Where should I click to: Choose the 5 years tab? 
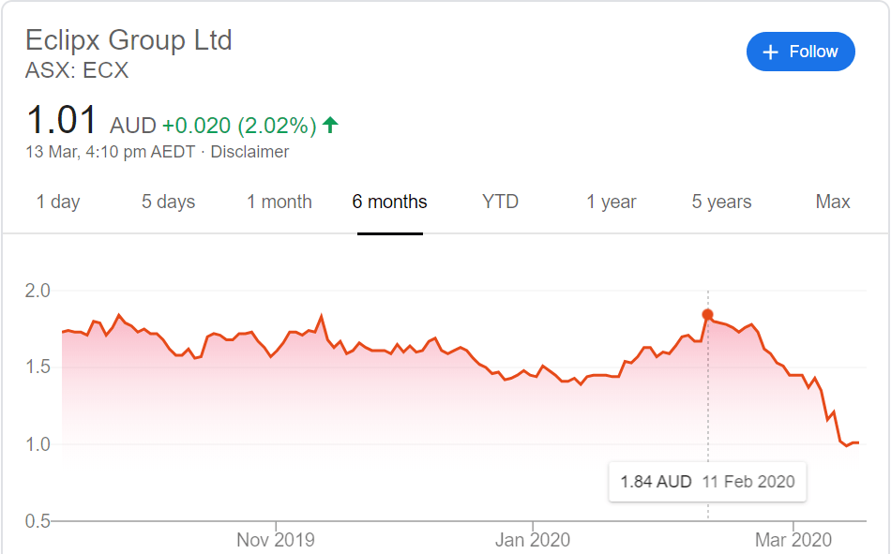(x=721, y=202)
